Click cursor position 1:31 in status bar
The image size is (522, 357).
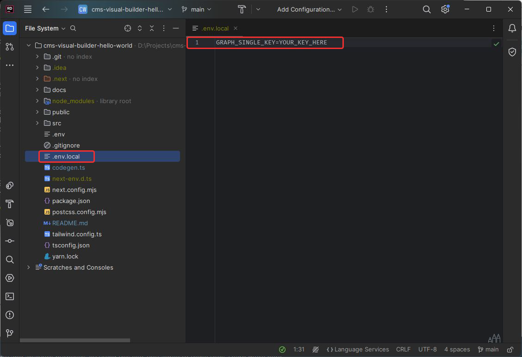(x=298, y=349)
